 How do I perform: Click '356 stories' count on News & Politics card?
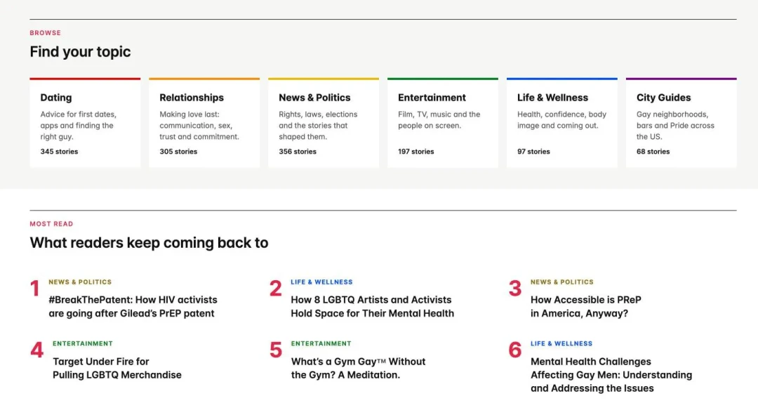[x=298, y=152]
